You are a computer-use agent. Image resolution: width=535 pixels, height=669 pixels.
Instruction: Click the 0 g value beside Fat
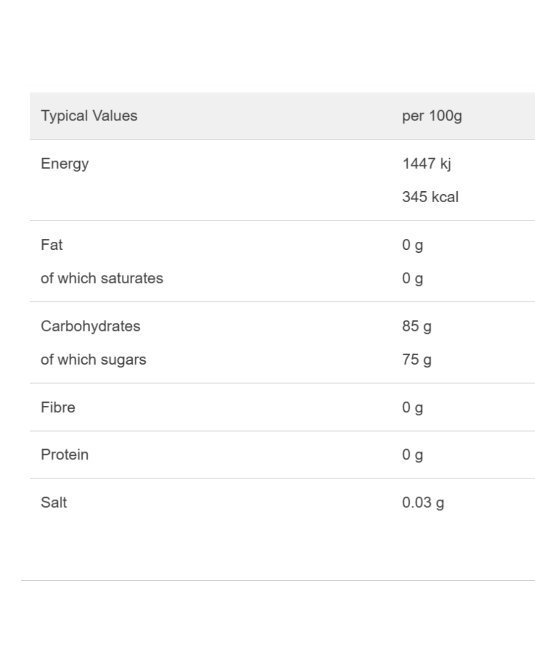(x=412, y=245)
